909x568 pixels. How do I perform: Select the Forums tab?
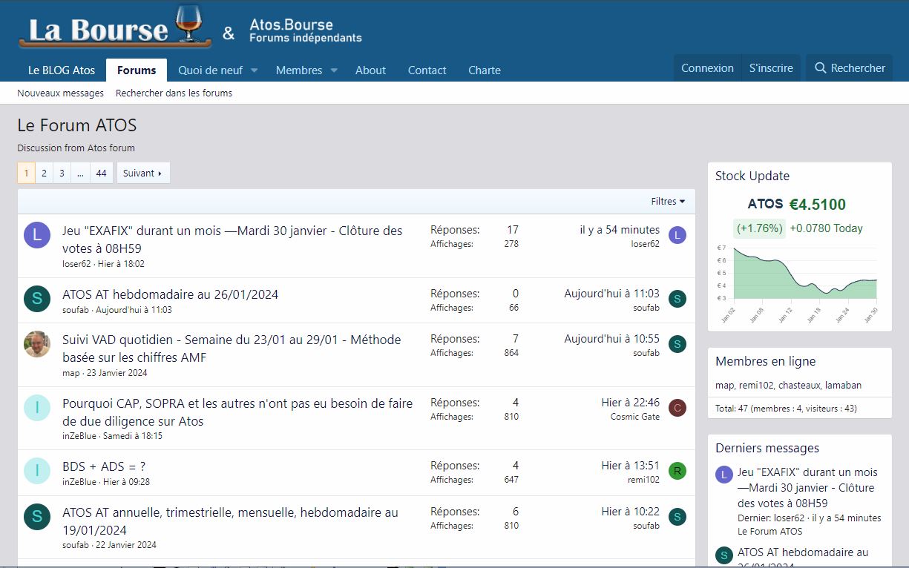[x=137, y=70]
